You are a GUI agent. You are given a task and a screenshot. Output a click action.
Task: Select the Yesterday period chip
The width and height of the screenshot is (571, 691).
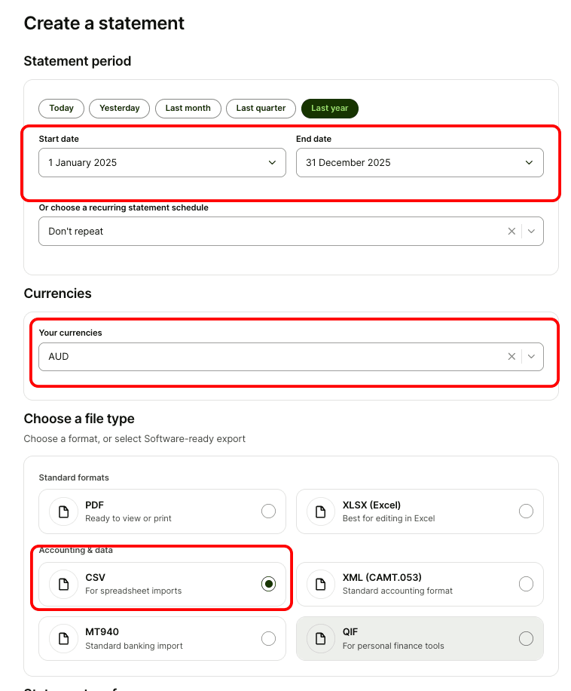[119, 109]
